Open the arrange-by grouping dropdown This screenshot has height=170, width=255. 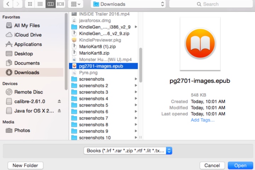tap(76, 4)
